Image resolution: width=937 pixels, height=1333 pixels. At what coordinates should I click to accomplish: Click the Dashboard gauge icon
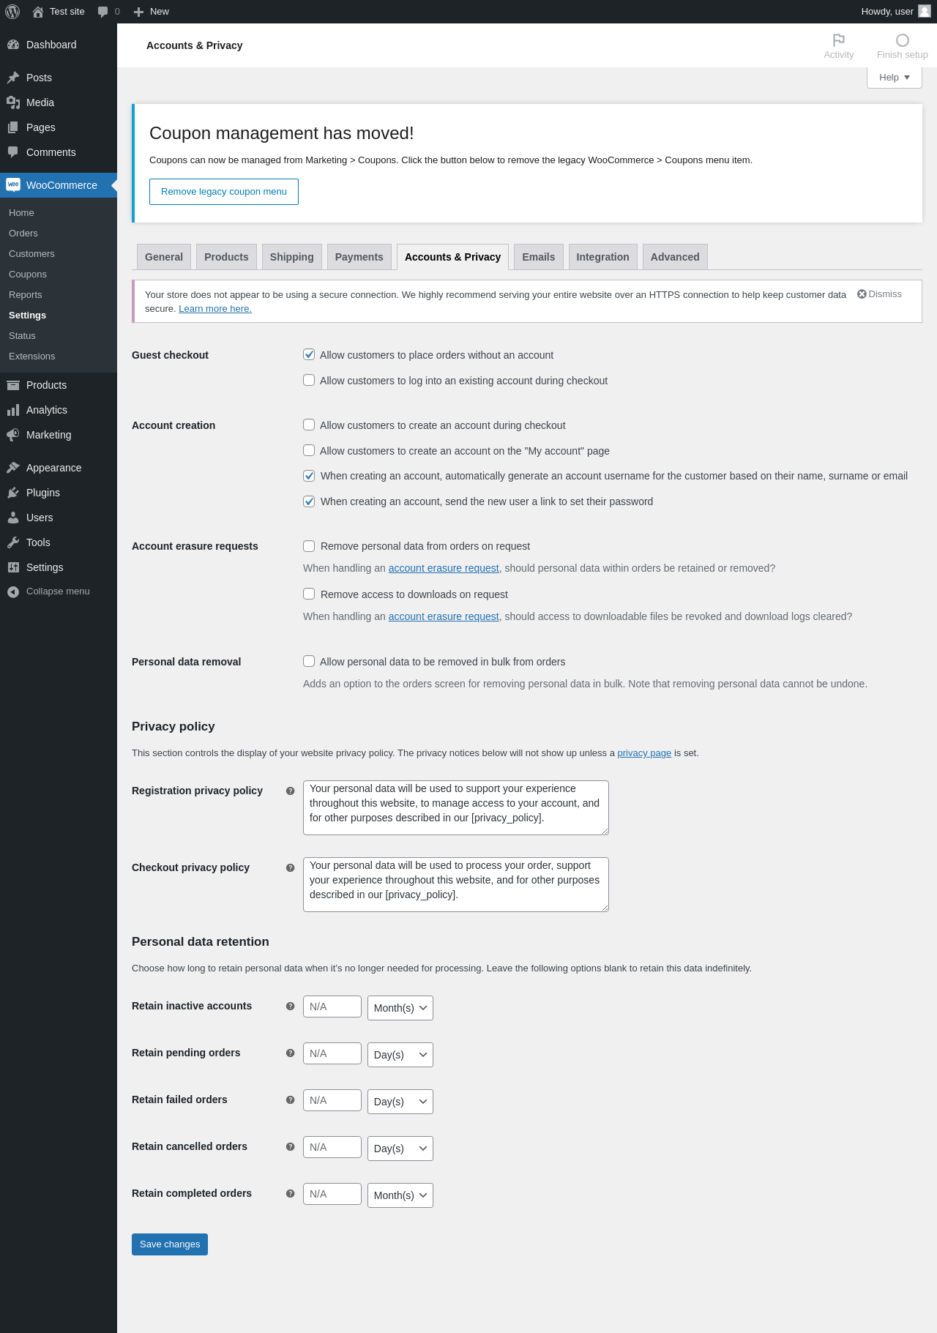13,45
